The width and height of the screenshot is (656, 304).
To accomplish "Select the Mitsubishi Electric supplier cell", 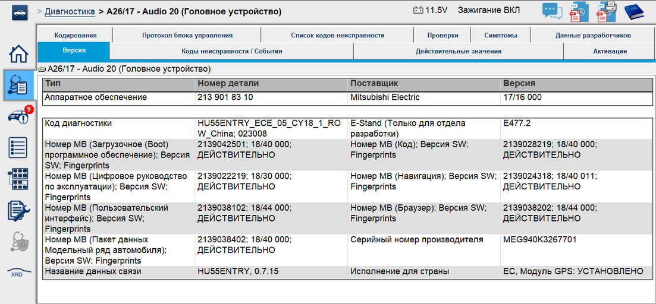I will [424, 98].
